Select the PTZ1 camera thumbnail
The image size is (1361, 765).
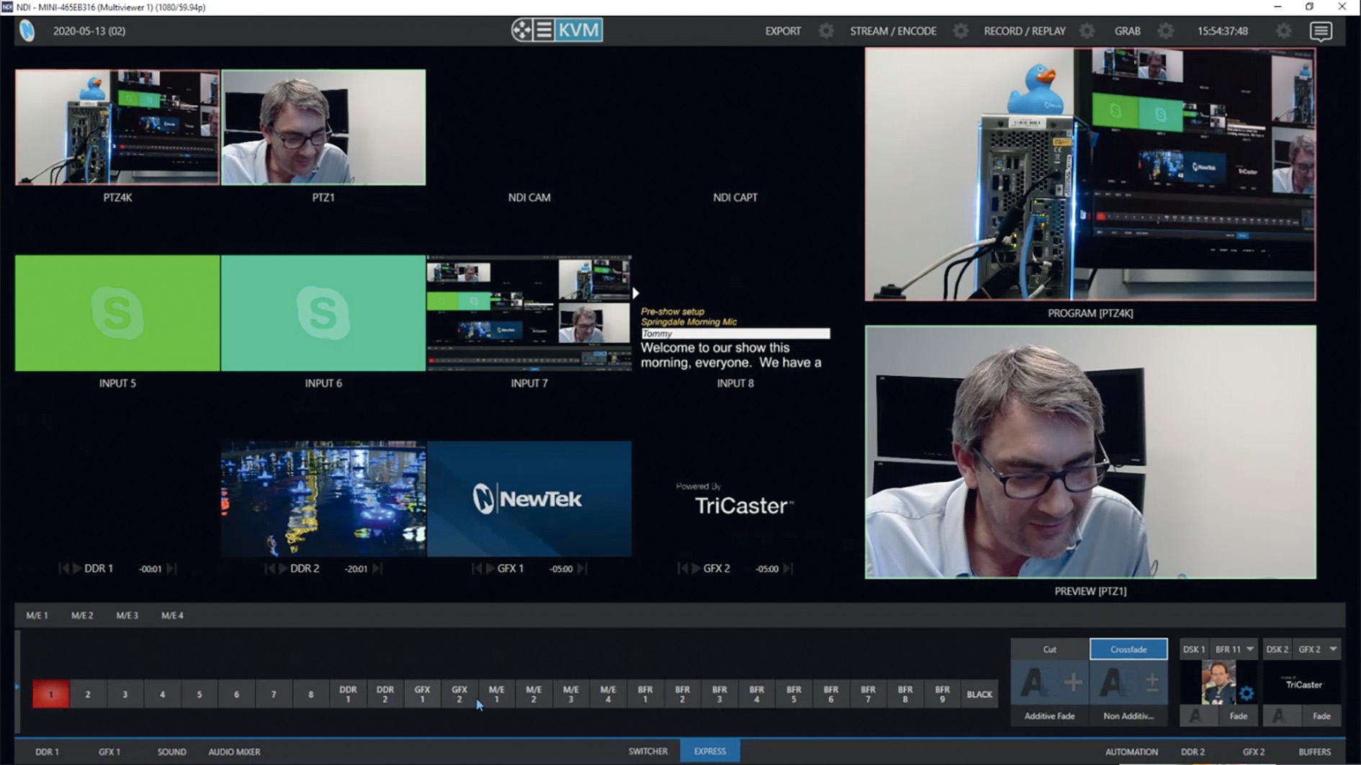(323, 127)
